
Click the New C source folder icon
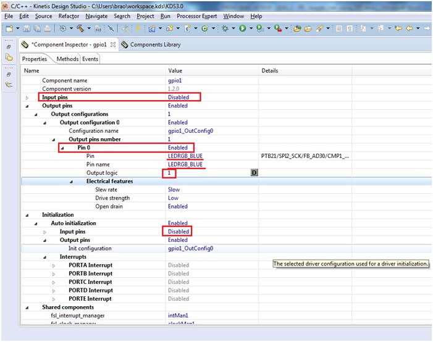tap(169, 28)
